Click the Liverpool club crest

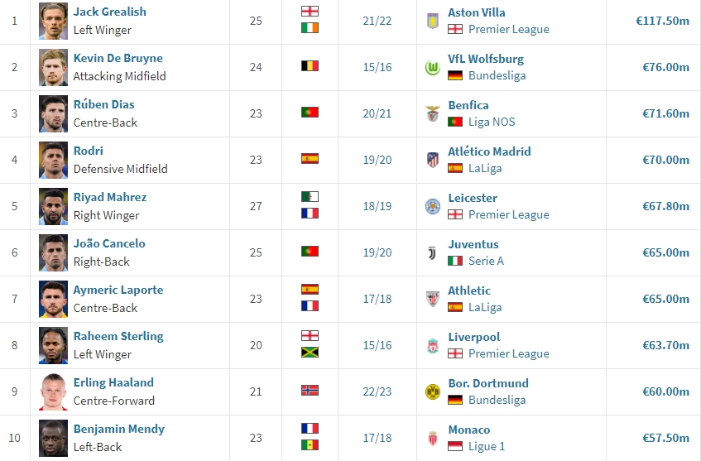[x=432, y=346]
